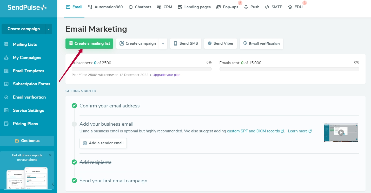Viewport: 371px width, 193px height.
Task: Go to Email Templates section
Action: (28, 71)
